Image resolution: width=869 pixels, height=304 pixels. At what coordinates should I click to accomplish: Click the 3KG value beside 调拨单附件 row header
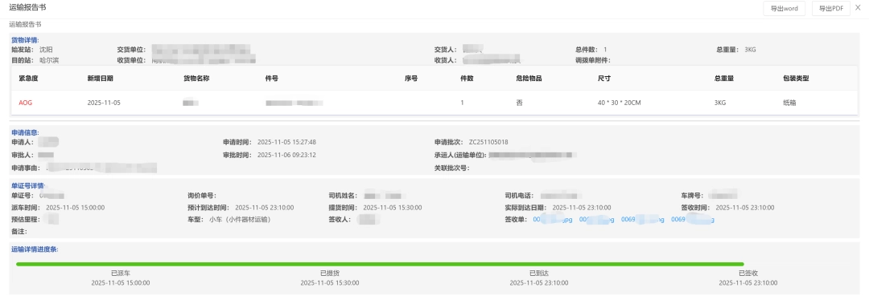coord(750,50)
